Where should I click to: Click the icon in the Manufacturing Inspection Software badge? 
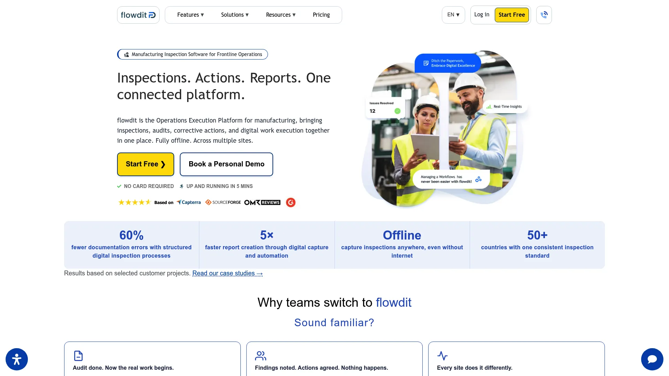(126, 55)
